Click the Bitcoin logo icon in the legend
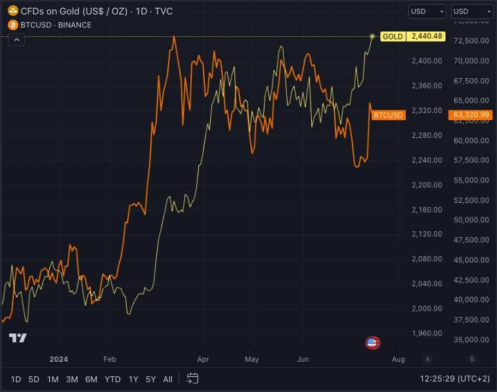Viewport: 497px width, 392px height. (13, 25)
